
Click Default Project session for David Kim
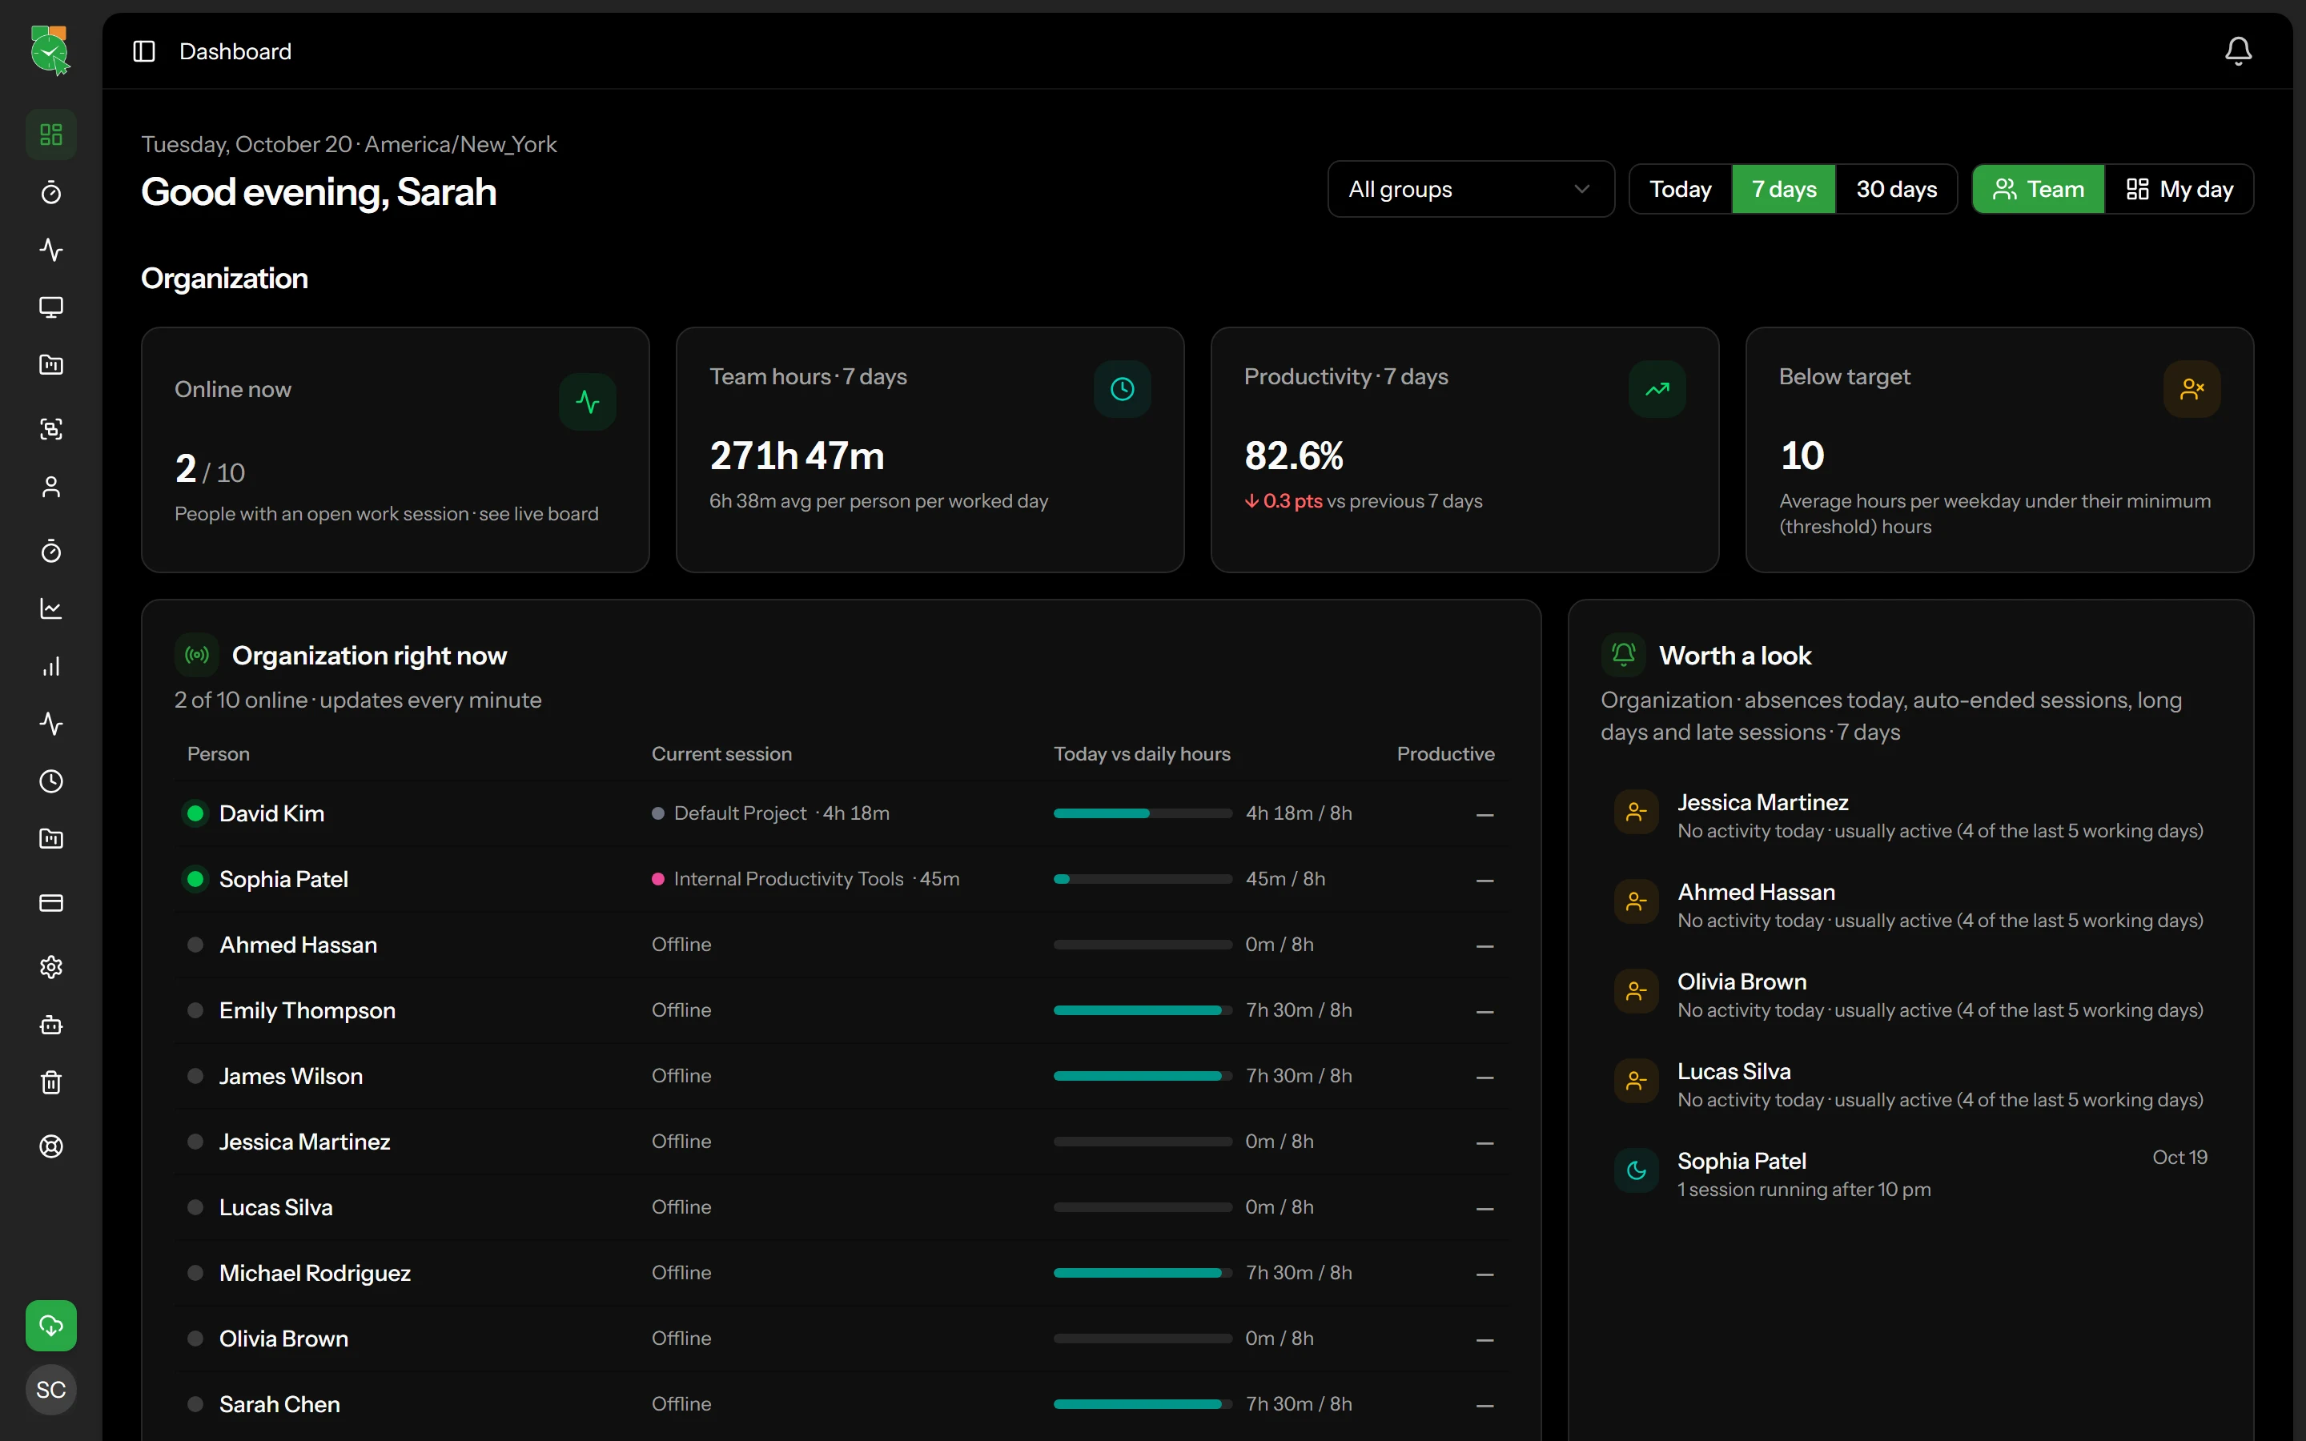point(740,813)
